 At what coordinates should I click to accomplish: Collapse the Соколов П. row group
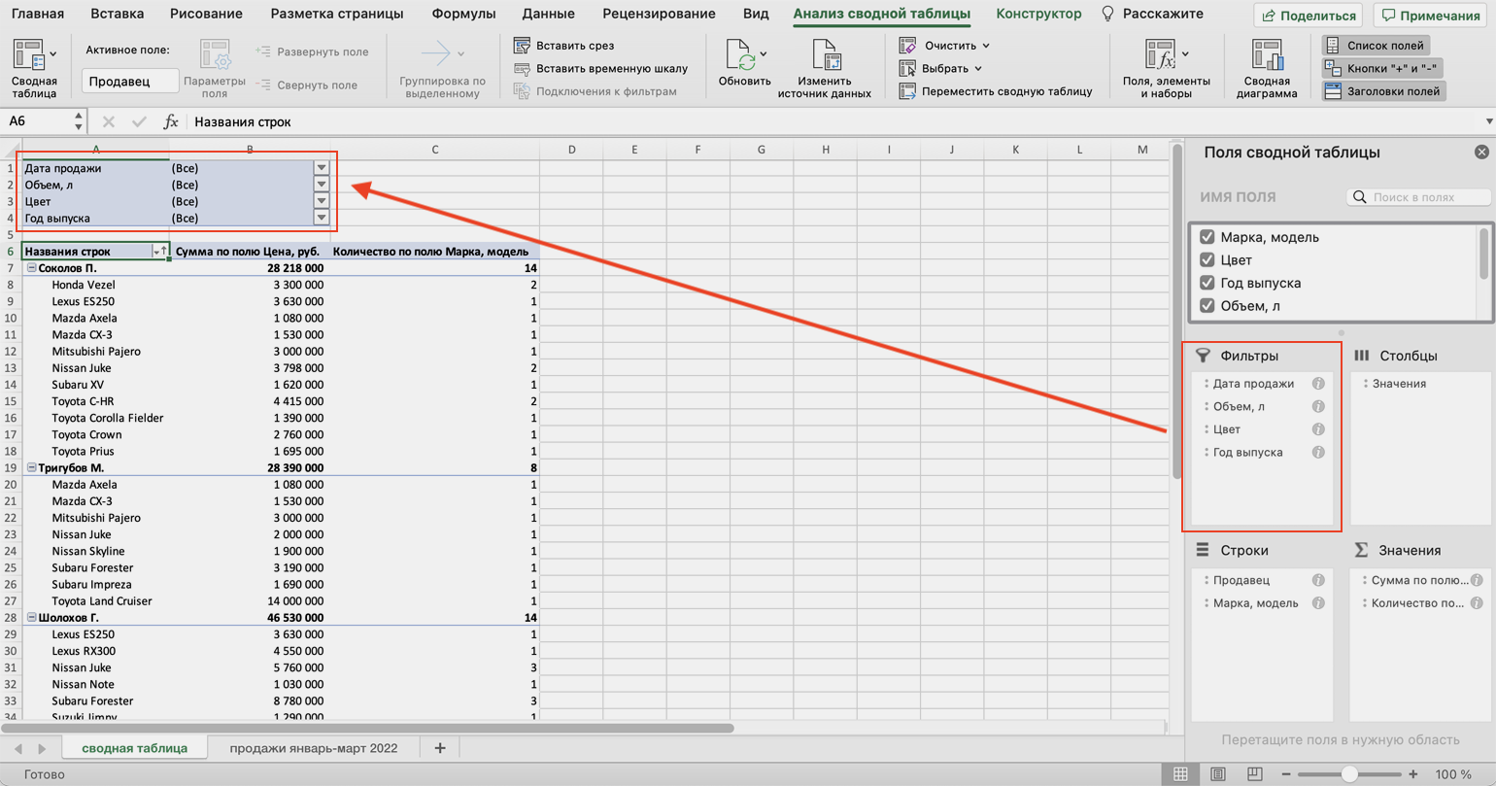[x=31, y=268]
